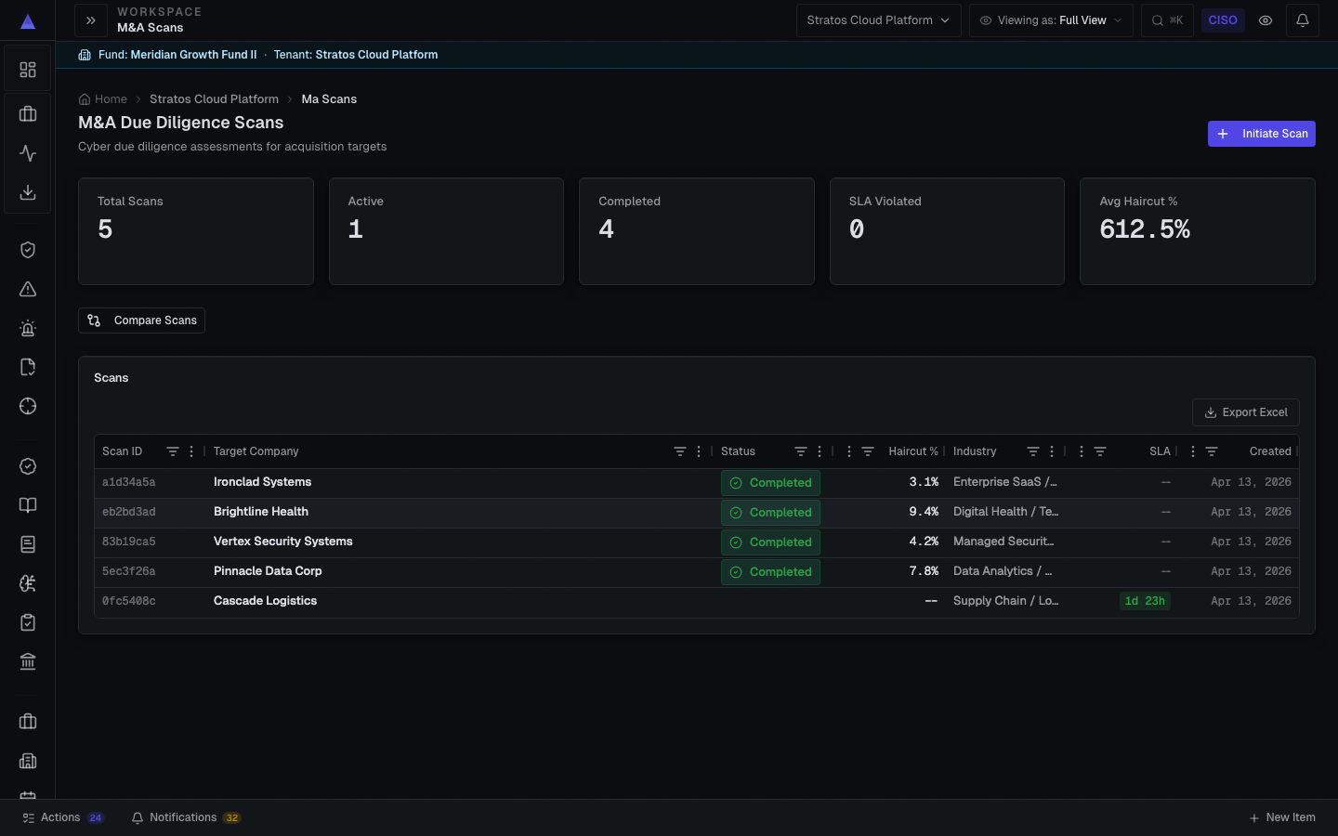Open Stratos Cloud Platform breadcrumb link

pos(214,99)
